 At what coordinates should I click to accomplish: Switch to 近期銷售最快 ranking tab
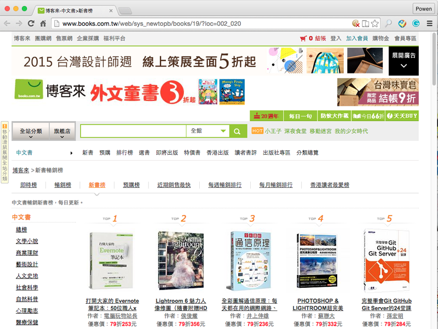[x=174, y=185]
